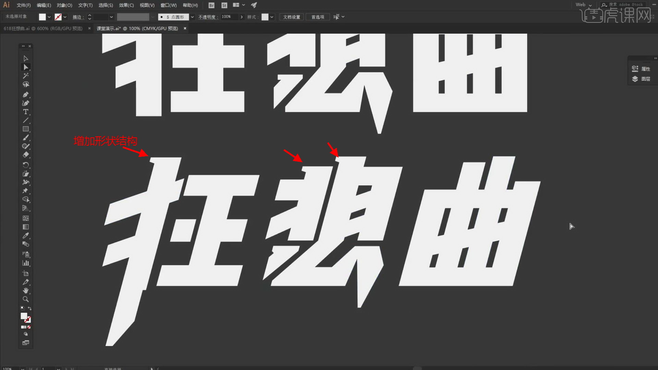Open the stroke weight dropdown

(111, 17)
